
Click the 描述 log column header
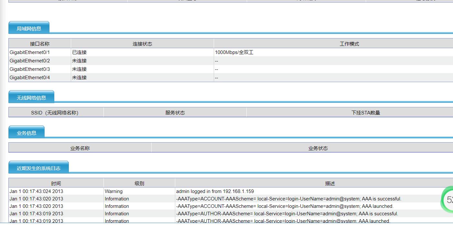[314, 183]
